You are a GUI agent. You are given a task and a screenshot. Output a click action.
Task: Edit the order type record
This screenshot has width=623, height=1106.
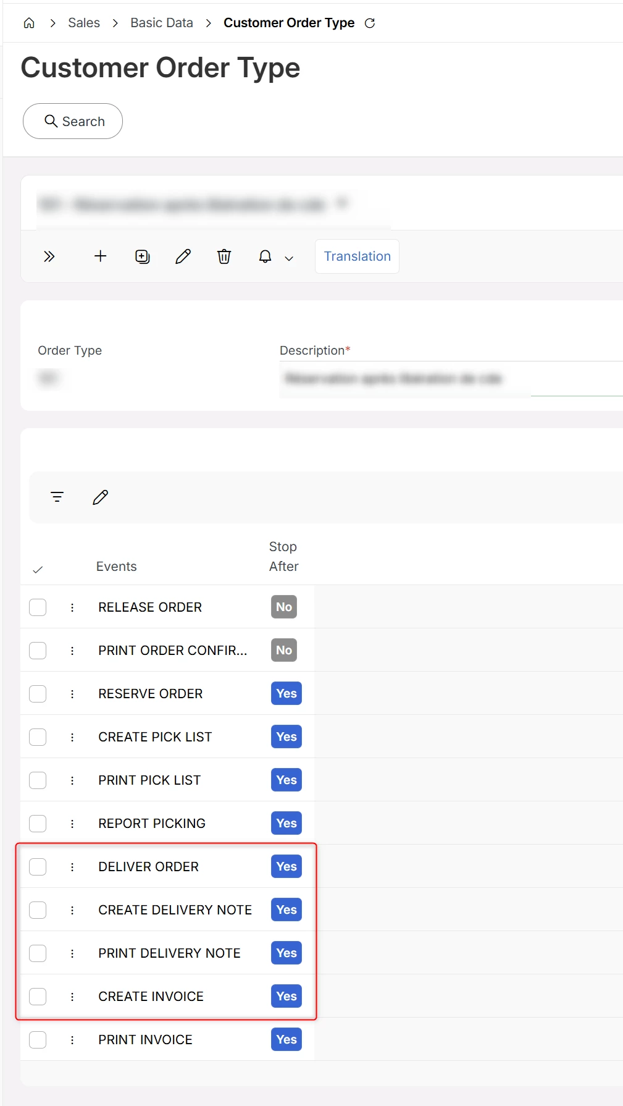183,256
